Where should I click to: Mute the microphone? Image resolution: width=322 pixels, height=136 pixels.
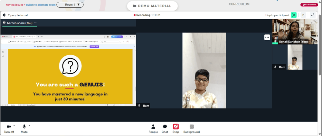coord(24,129)
